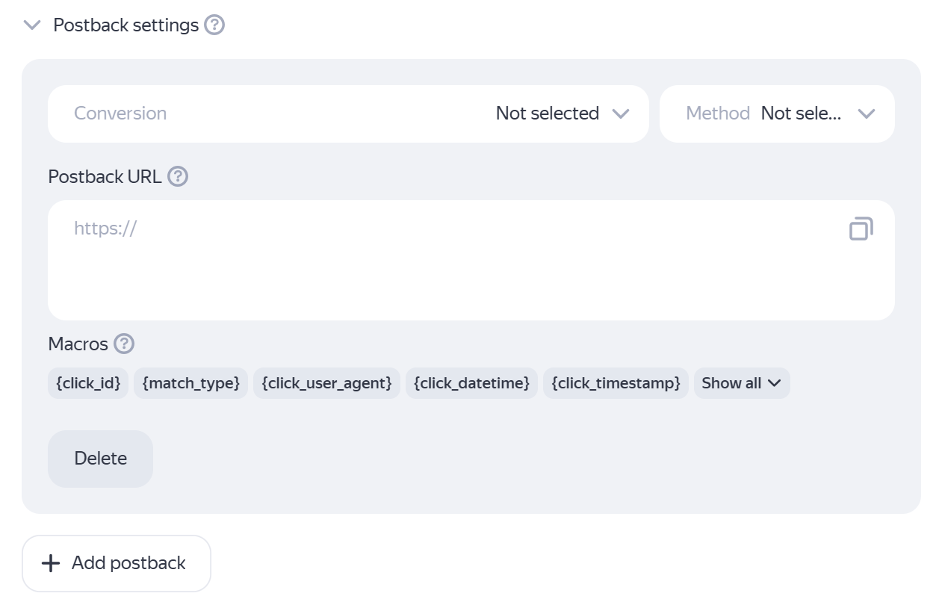This screenshot has height=605, width=939.
Task: Expand macros list with Show all
Action: coord(741,383)
